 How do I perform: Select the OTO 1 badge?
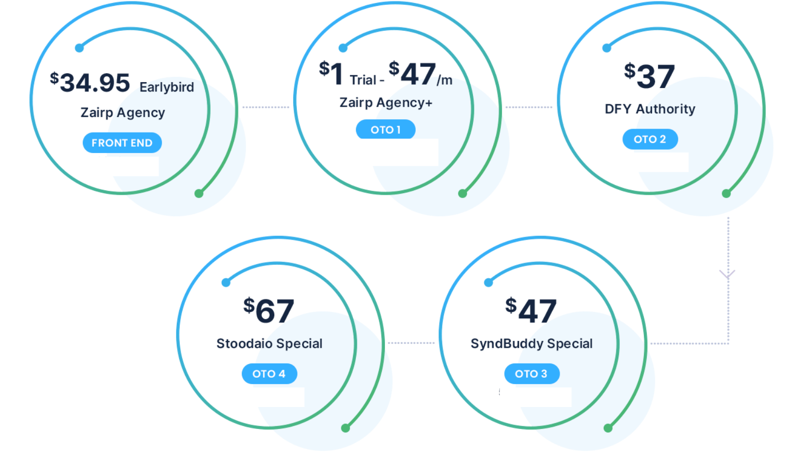[385, 130]
